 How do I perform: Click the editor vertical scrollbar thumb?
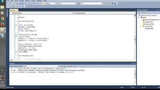pos(135,39)
